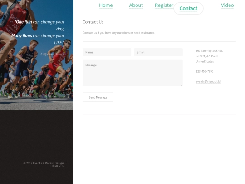This screenshot has height=184, width=245.
Task: Grab the Message box resize handle
Action: tap(181, 85)
